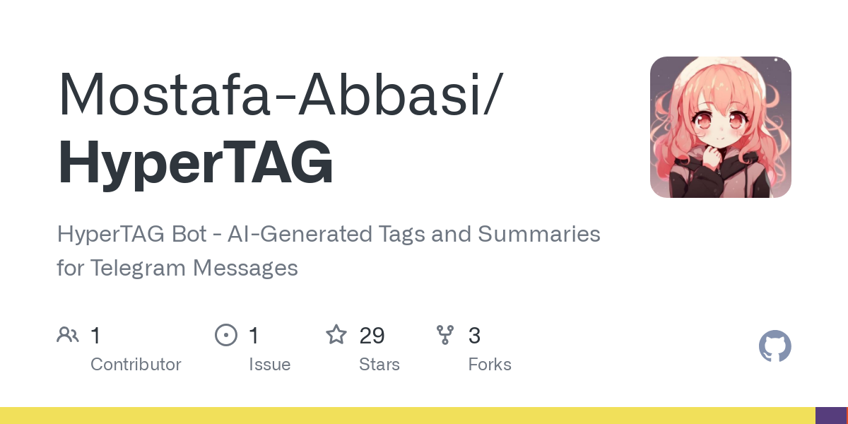Image resolution: width=848 pixels, height=424 pixels.
Task: Click the issue circle icon
Action: [225, 335]
